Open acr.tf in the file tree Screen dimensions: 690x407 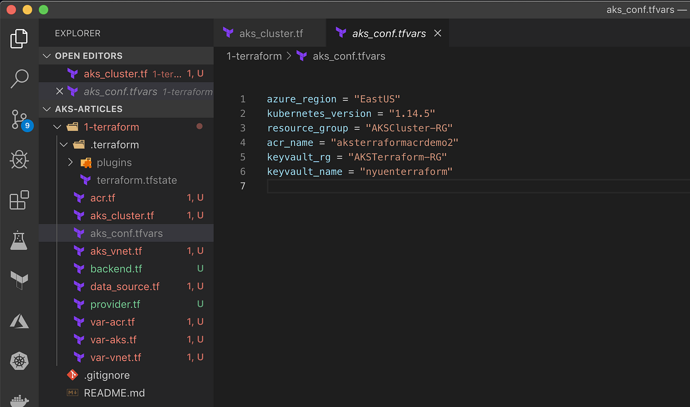126,198
